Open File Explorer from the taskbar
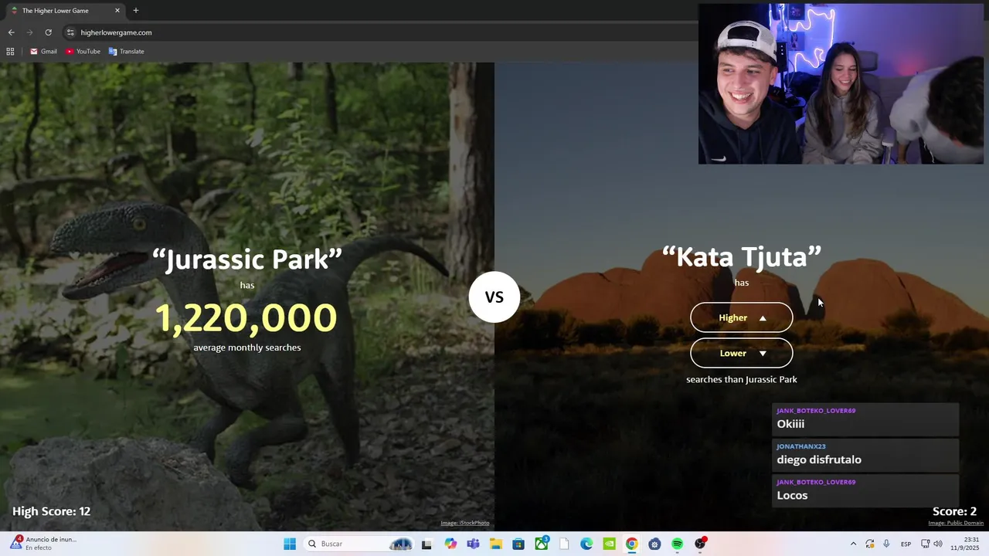The height and width of the screenshot is (556, 989). click(496, 544)
